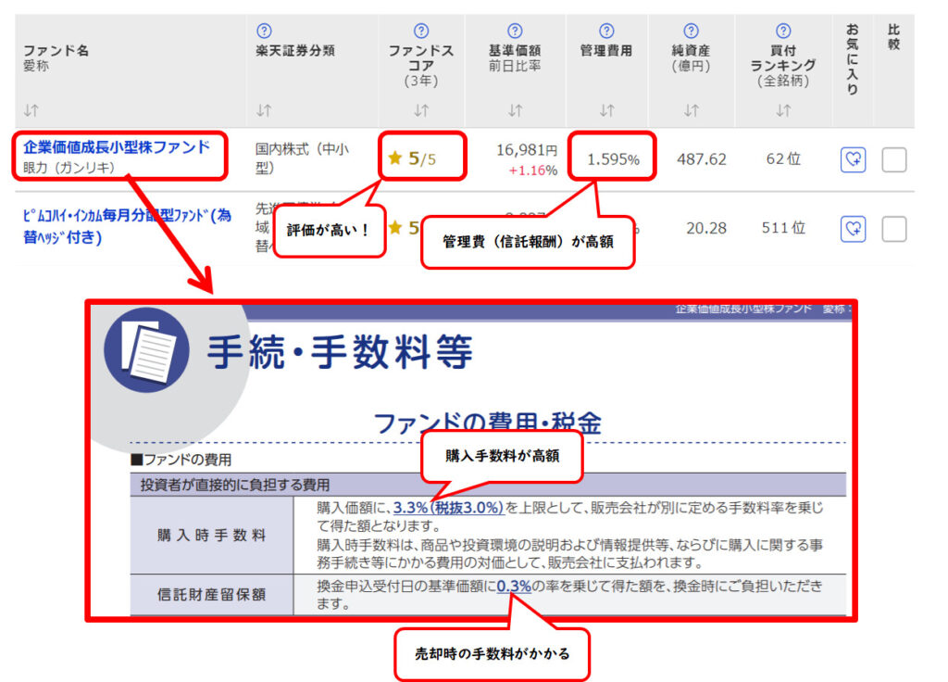
Task: Open help icon above 買付ランキング
Action: [783, 31]
